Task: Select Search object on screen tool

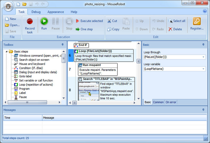Action: (x=34, y=60)
